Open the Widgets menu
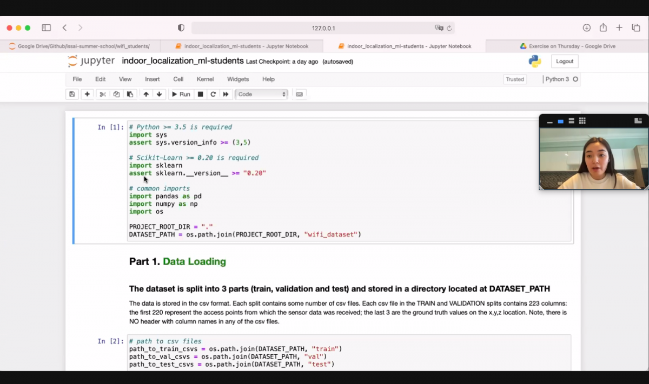649x384 pixels. point(238,79)
